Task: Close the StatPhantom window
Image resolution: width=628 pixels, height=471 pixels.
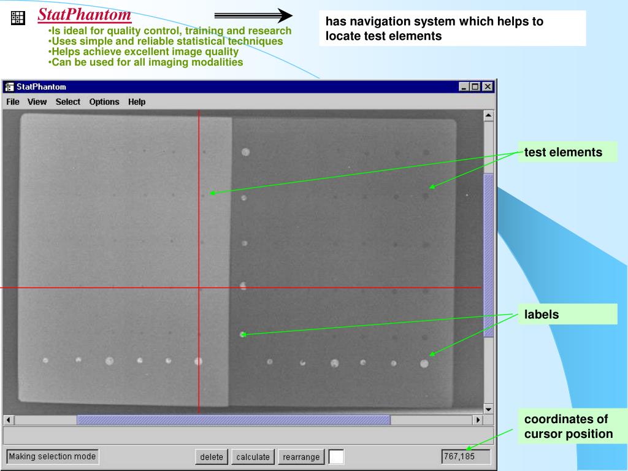Action: (488, 86)
